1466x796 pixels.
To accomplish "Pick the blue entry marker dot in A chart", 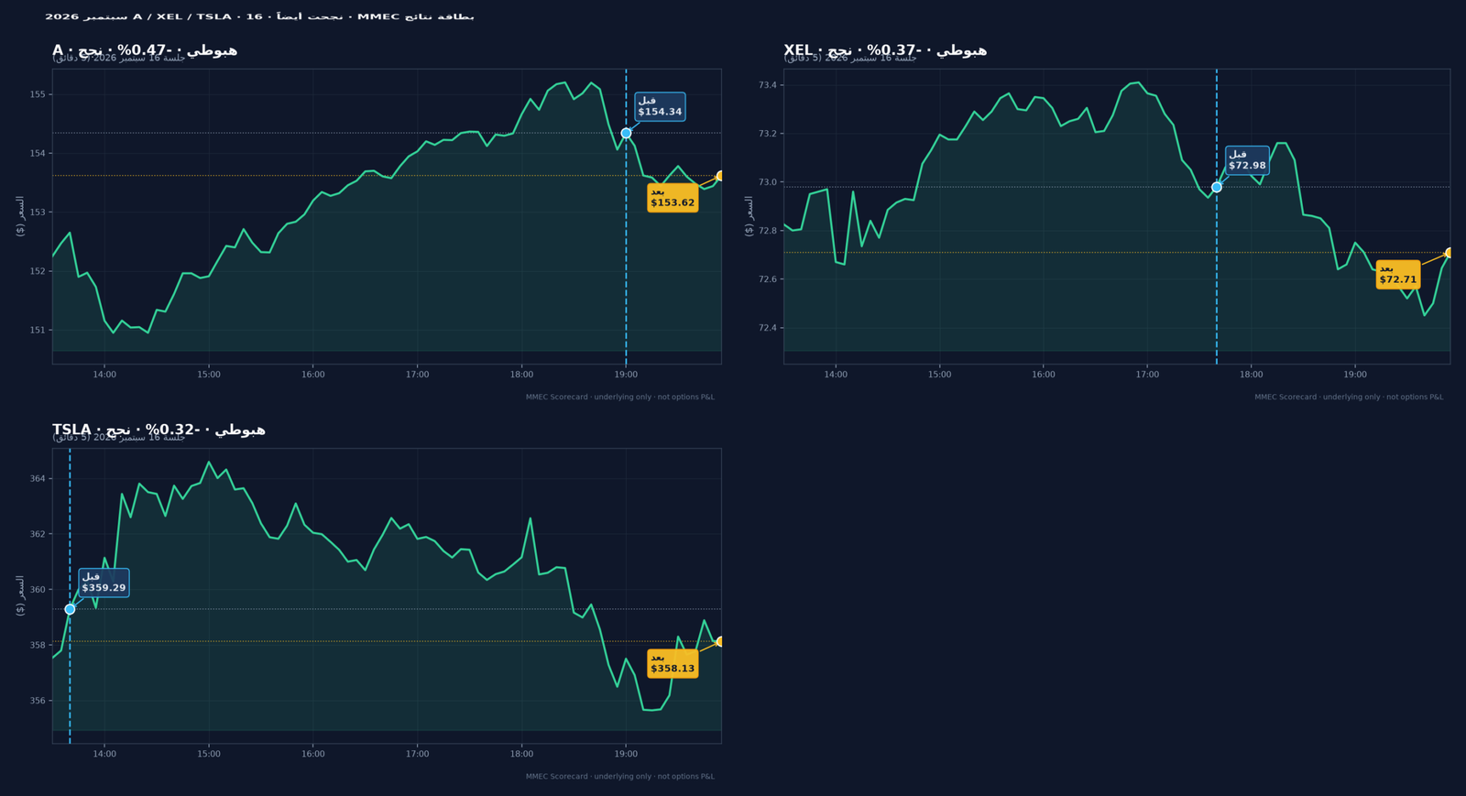I will (626, 133).
